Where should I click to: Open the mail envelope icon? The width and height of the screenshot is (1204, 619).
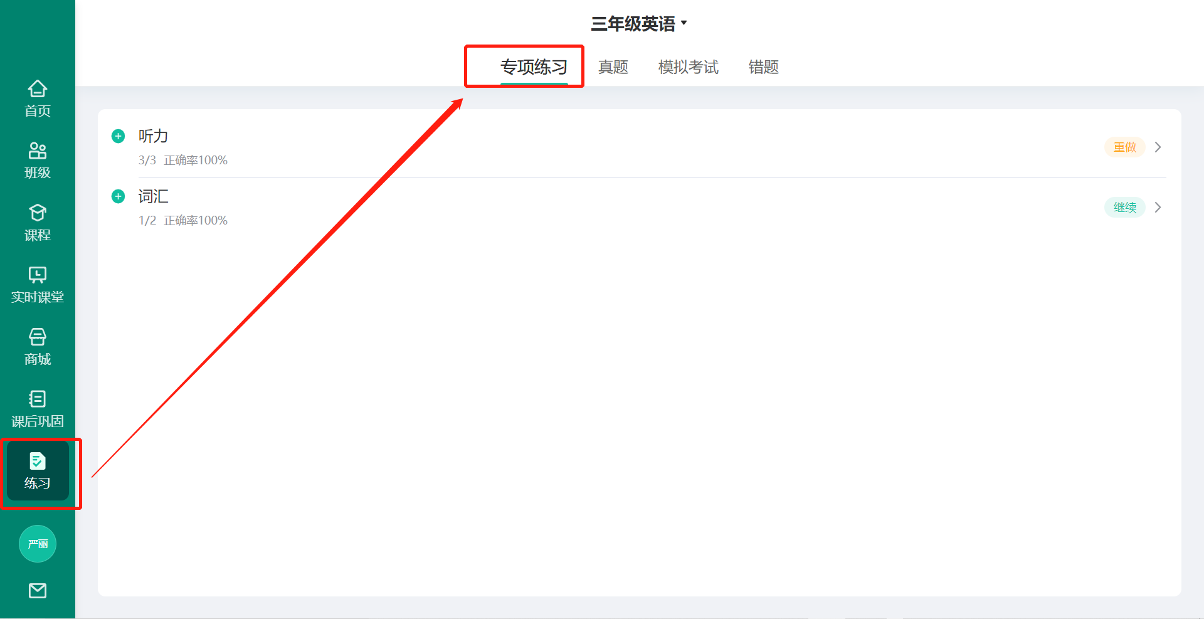pos(38,591)
